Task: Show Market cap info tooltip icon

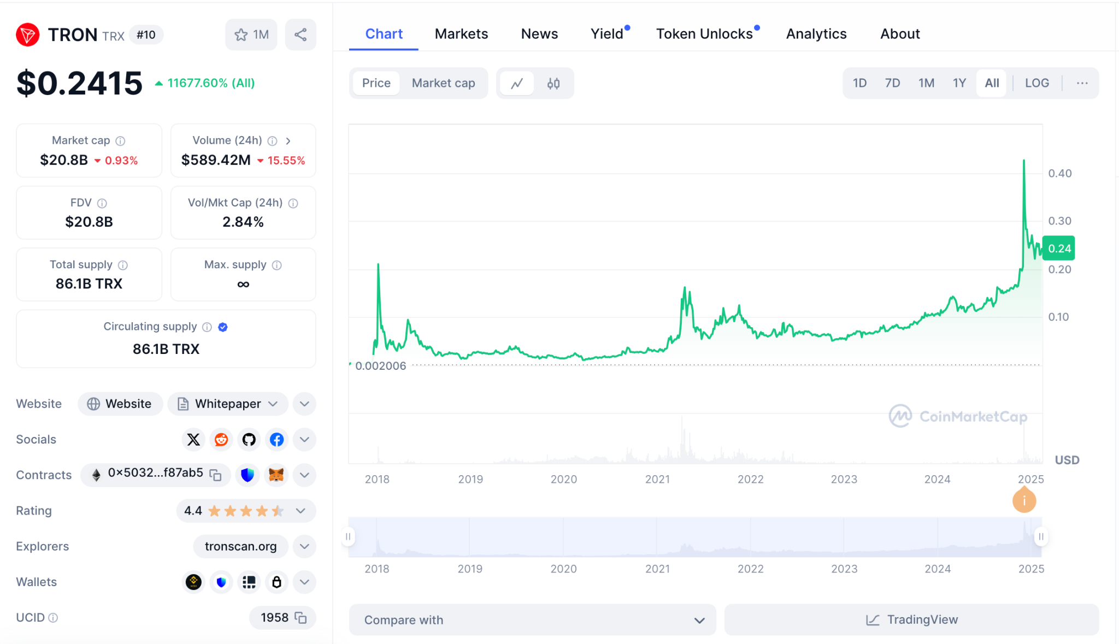Action: coord(121,141)
